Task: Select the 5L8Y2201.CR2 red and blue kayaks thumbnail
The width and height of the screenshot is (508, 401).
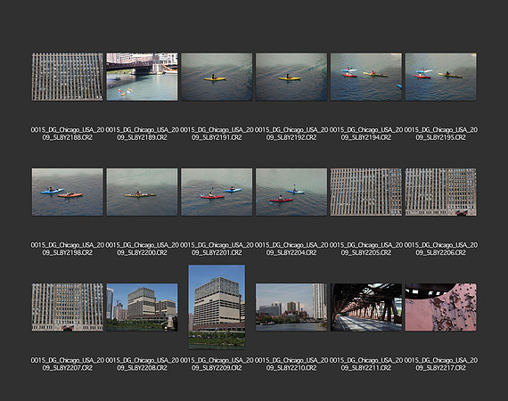Action: 217,192
